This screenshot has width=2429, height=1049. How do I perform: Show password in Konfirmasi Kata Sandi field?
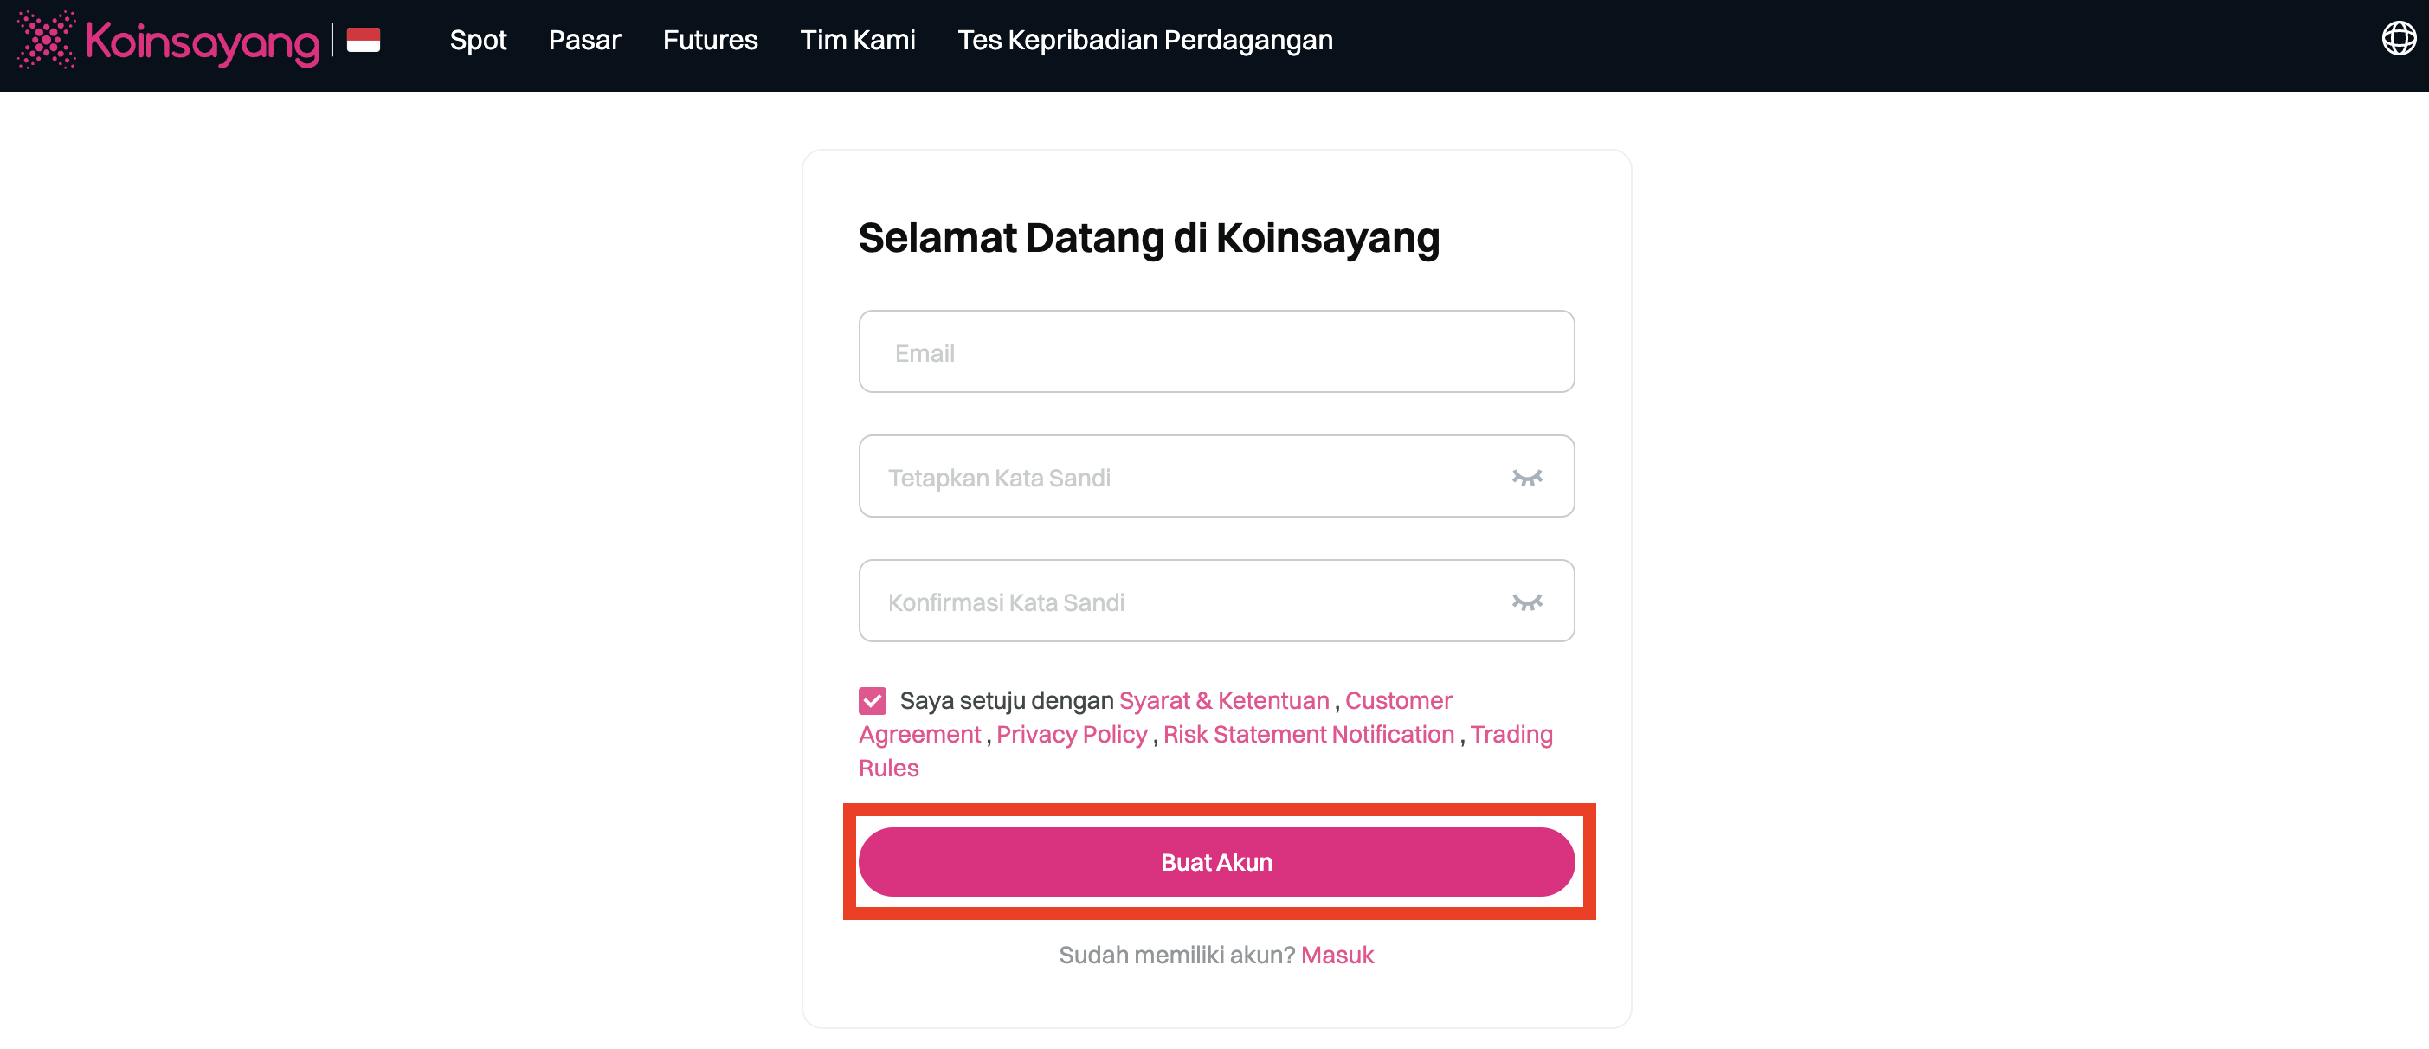pyautogui.click(x=1527, y=602)
